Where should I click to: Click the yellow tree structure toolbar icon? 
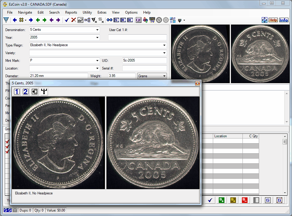tap(87, 20)
